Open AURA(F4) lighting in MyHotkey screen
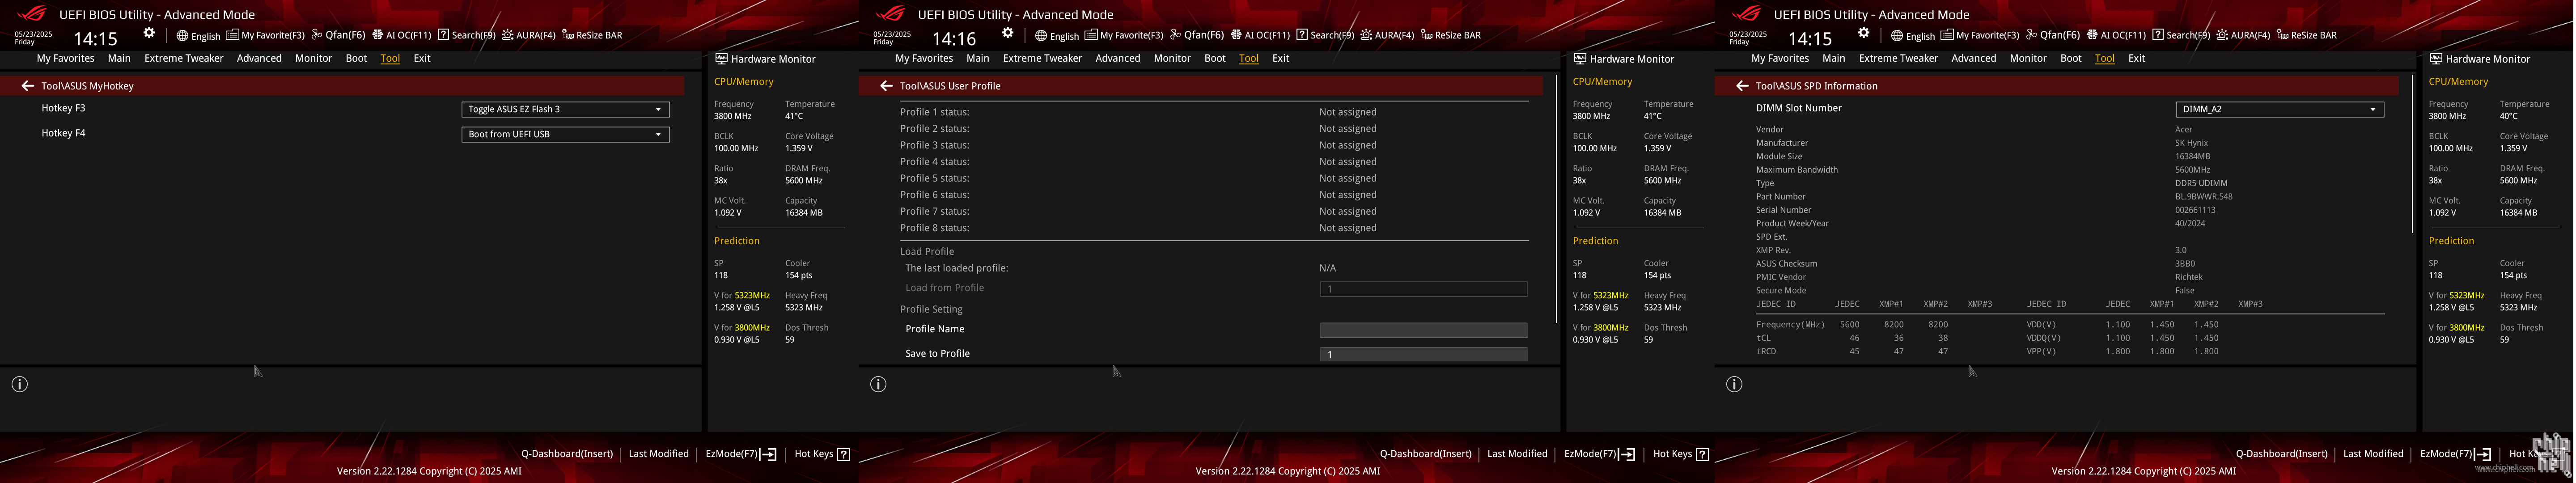2576x483 pixels. pos(528,35)
